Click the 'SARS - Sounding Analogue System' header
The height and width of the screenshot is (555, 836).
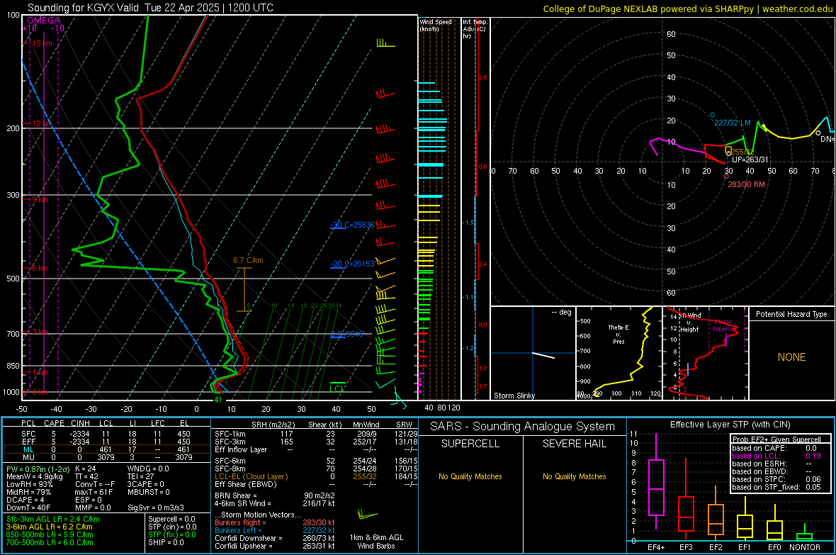[522, 427]
